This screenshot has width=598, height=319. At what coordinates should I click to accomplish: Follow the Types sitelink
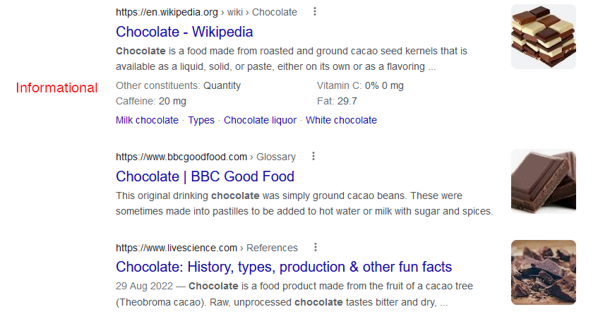tap(201, 120)
